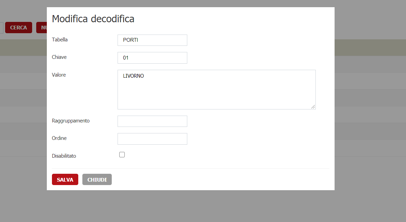Click the SALVA button

point(65,179)
